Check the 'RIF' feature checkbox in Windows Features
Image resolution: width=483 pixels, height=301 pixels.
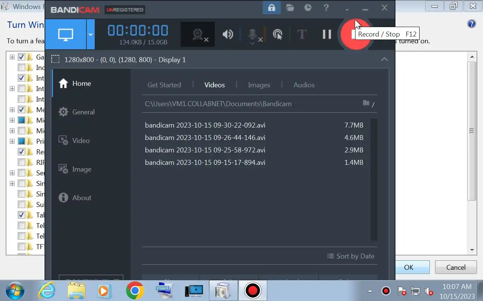tap(22, 163)
